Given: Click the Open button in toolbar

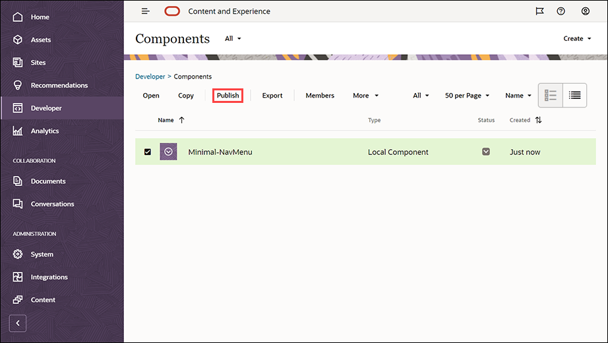Looking at the screenshot, I should coord(151,96).
